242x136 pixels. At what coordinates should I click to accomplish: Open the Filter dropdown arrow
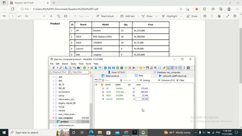click(x=177, y=80)
